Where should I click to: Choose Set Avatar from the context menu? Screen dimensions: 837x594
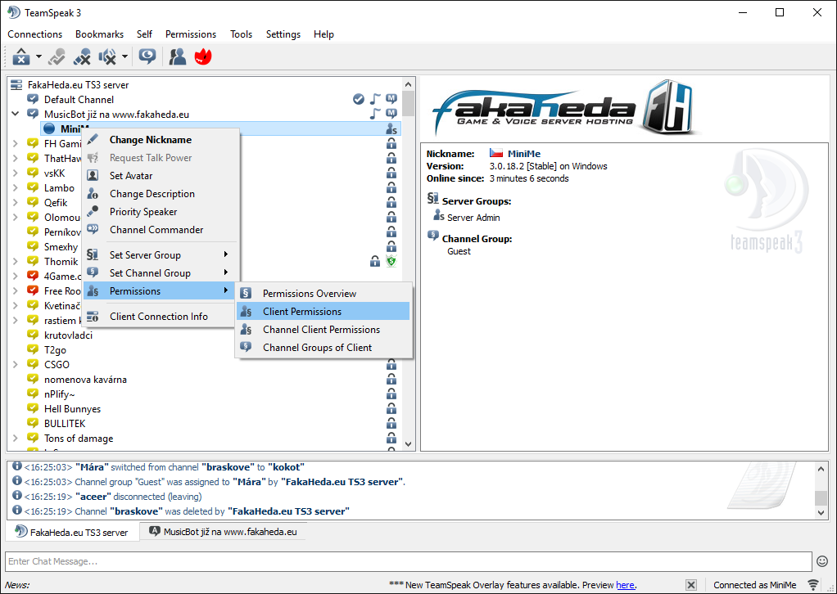tap(159, 175)
